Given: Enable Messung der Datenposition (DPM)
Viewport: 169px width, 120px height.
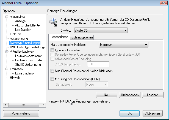Looking at the screenshot, I should pos(52,79).
